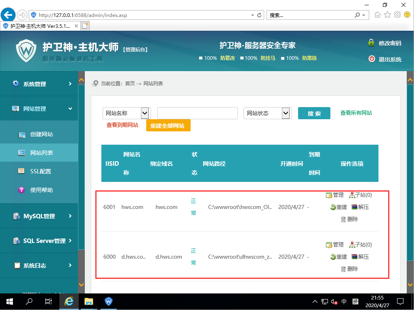Click browser home icon
Image resolution: width=414 pixels, height=310 pixels.
tap(378, 15)
